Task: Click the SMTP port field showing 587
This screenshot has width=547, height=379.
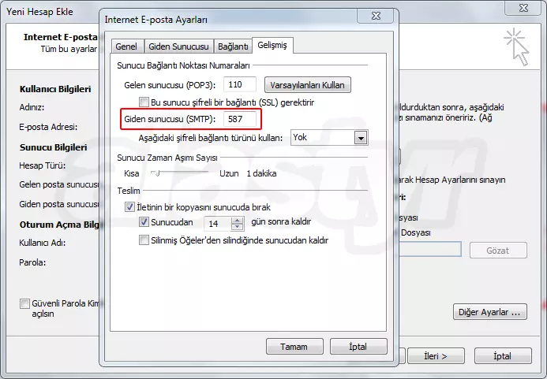Action: point(240,119)
